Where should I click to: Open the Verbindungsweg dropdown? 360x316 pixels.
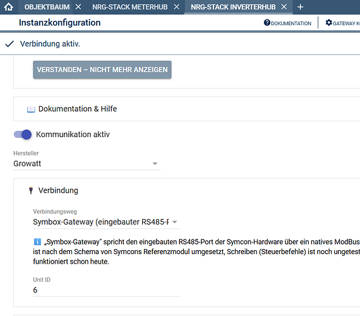click(x=107, y=222)
